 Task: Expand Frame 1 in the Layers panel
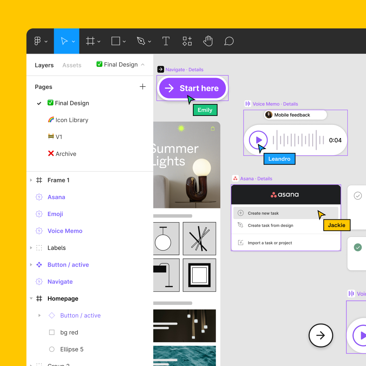pyautogui.click(x=31, y=180)
